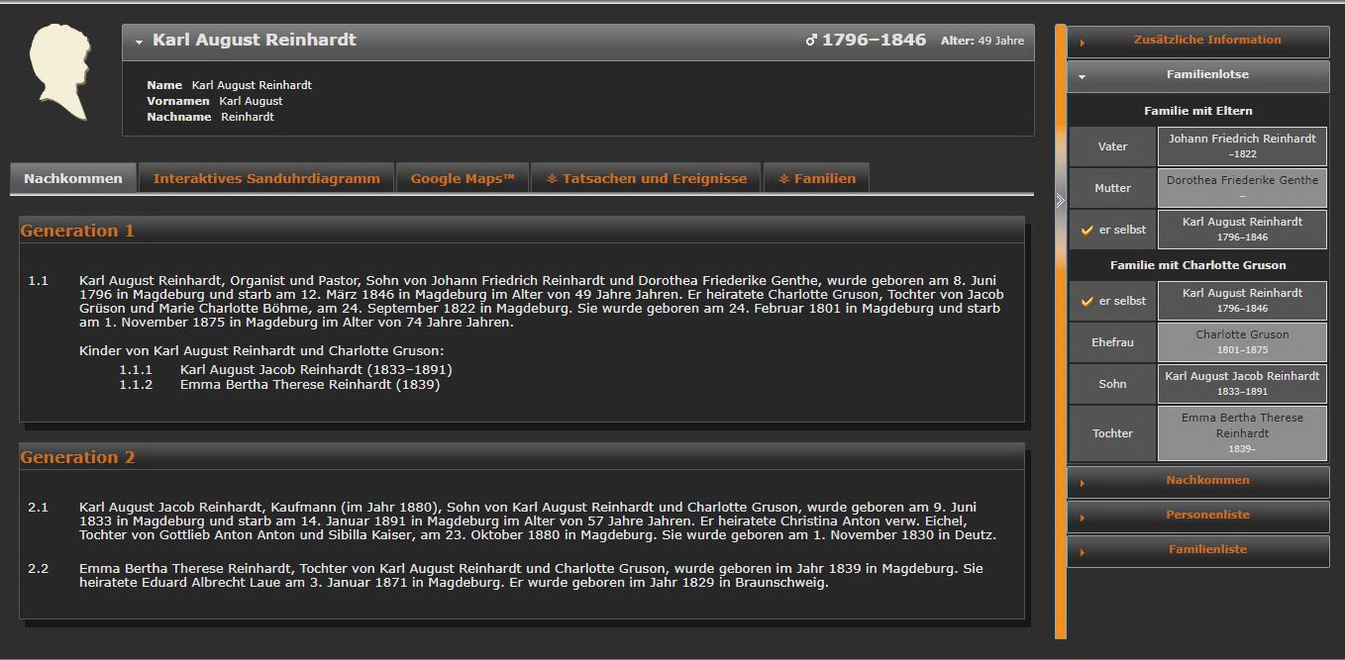Click the double-chevron icon on Tatsachen tab
This screenshot has height=660, width=1345.
[553, 179]
